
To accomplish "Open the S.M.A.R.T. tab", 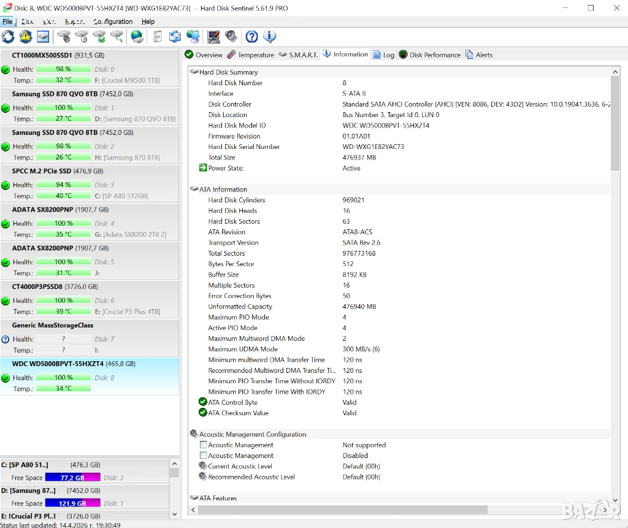I will (298, 55).
